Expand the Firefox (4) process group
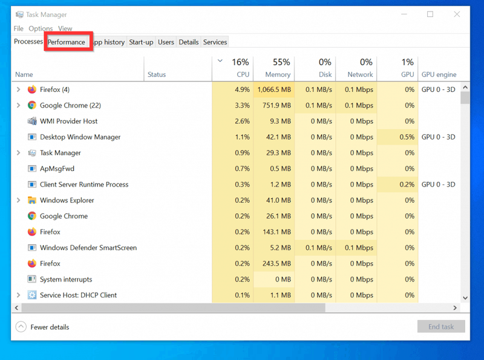The height and width of the screenshot is (360, 484). pos(19,89)
